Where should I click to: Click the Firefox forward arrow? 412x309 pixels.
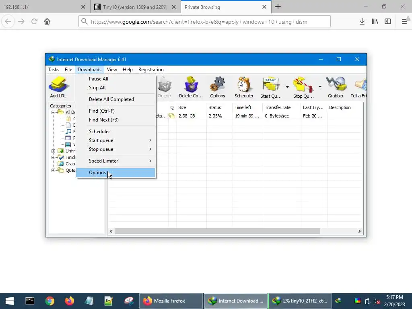(x=21, y=22)
